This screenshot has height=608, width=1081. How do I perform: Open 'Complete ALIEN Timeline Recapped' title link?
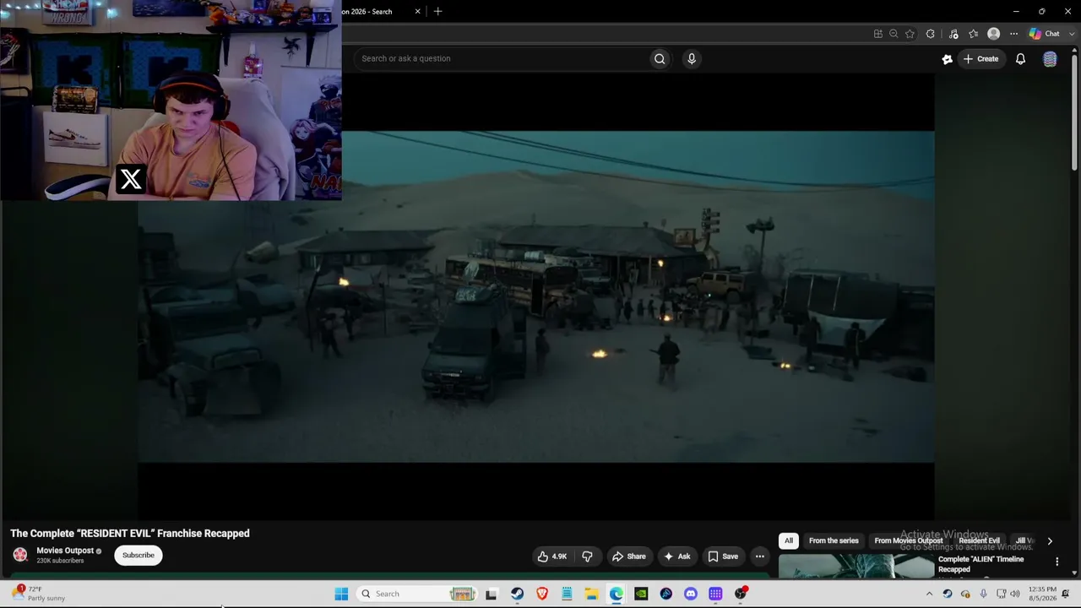[981, 564]
